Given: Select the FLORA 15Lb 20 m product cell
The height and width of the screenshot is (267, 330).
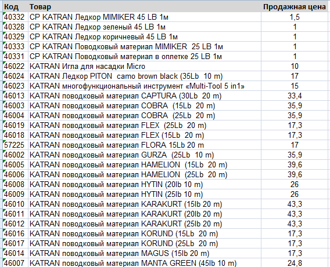Looking at the screenshot, I should pyautogui.click(x=145, y=145).
